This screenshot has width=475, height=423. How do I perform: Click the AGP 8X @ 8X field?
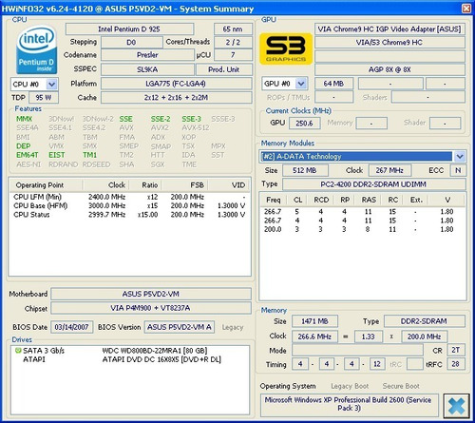coord(389,69)
